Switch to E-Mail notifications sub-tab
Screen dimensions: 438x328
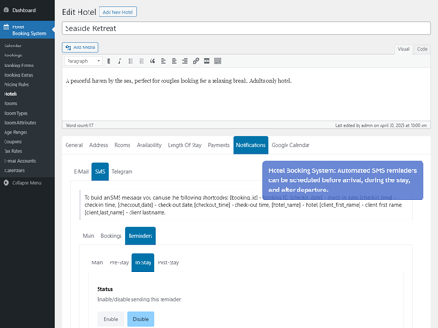click(81, 172)
